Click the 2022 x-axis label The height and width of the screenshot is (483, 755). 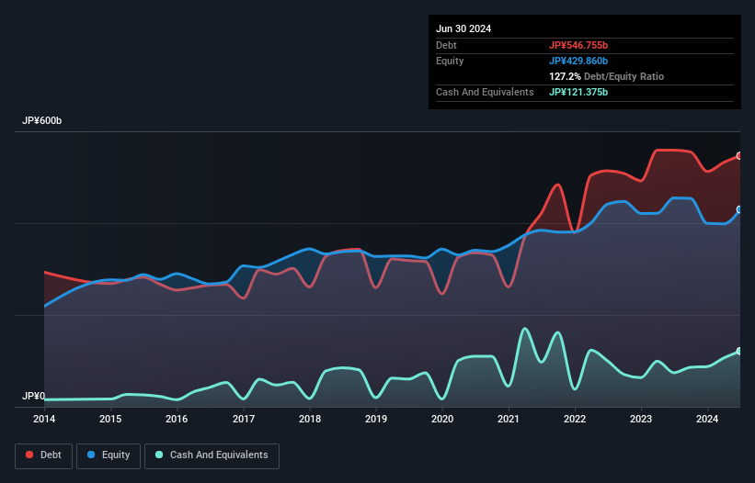pyautogui.click(x=575, y=419)
